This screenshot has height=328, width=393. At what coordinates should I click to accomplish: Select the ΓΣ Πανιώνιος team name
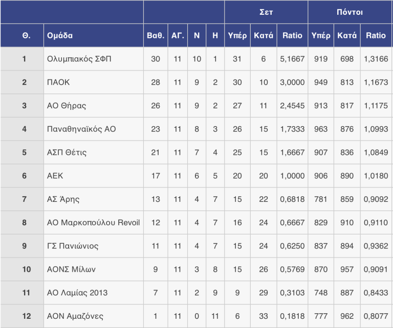click(73, 246)
